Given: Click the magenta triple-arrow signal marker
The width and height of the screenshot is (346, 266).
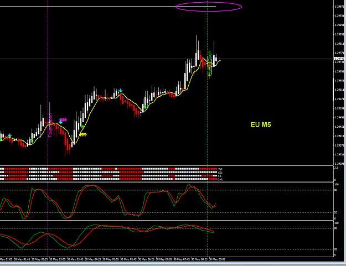Looking at the screenshot, I should (x=63, y=119).
